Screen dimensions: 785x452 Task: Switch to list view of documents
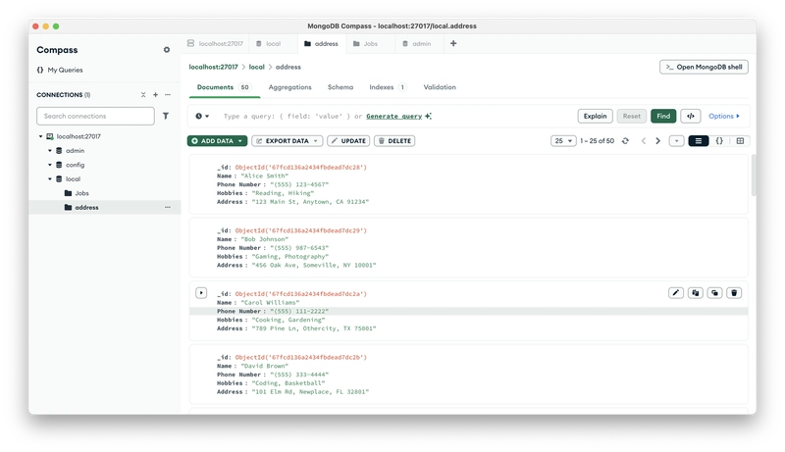pyautogui.click(x=699, y=141)
